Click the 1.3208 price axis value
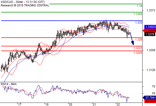 151,50
